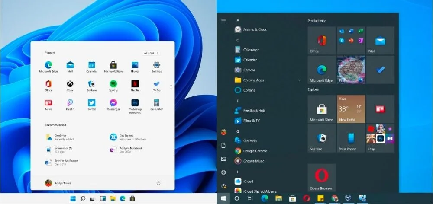Open Get Started recommended item
Viewport: 433px width, 204px height.
pyautogui.click(x=128, y=137)
